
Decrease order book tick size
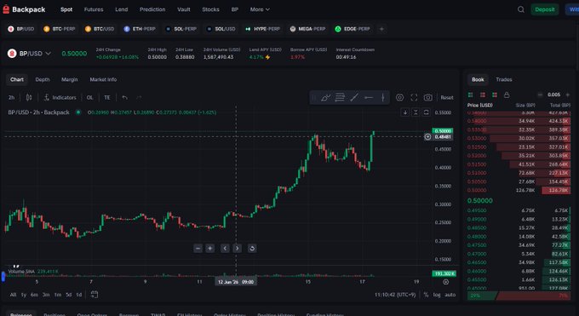tap(540, 95)
